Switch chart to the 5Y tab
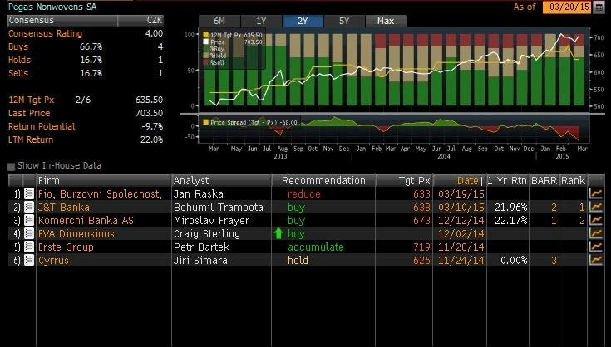This screenshot has height=347, width=611. (x=344, y=21)
